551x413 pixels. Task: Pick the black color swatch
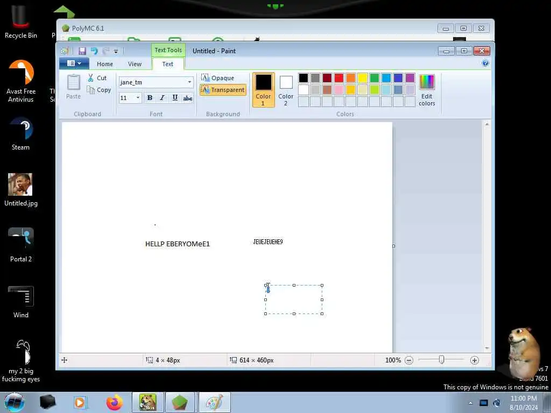tap(303, 78)
